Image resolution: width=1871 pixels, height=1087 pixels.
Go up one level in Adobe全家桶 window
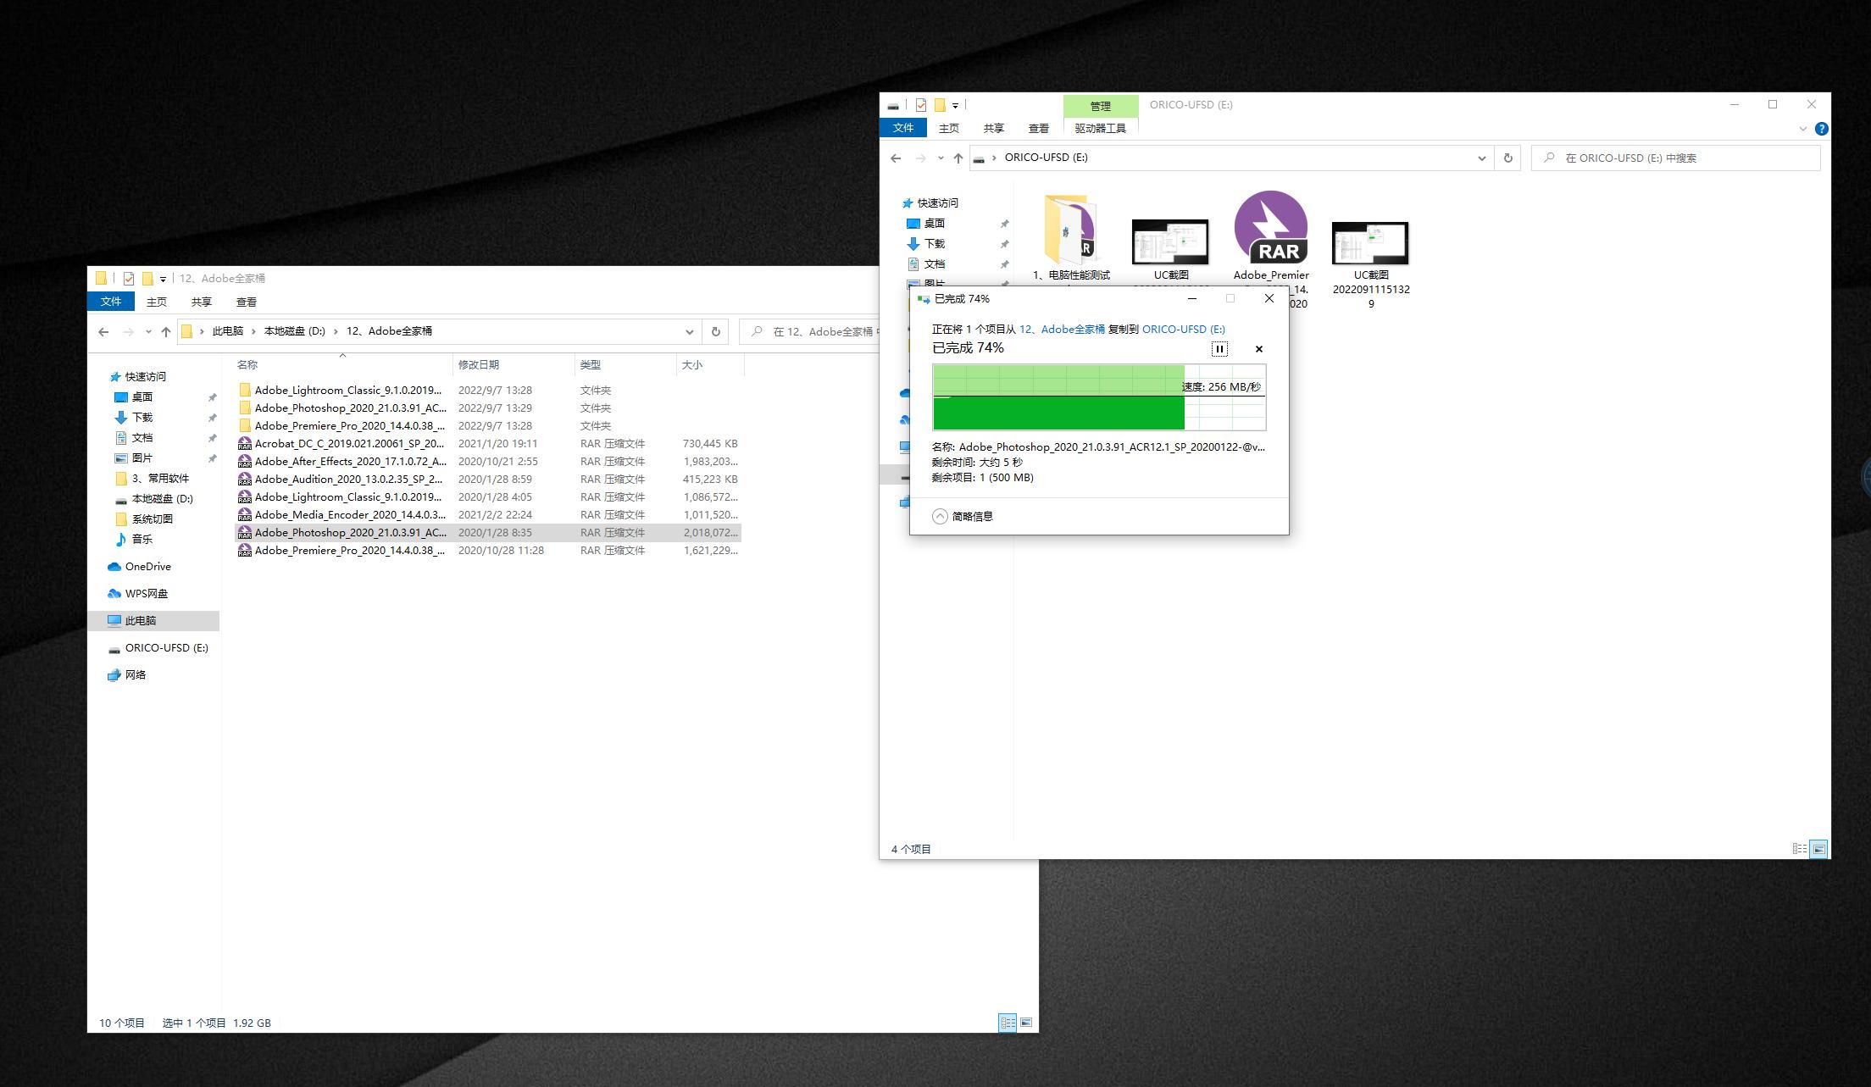coord(166,331)
